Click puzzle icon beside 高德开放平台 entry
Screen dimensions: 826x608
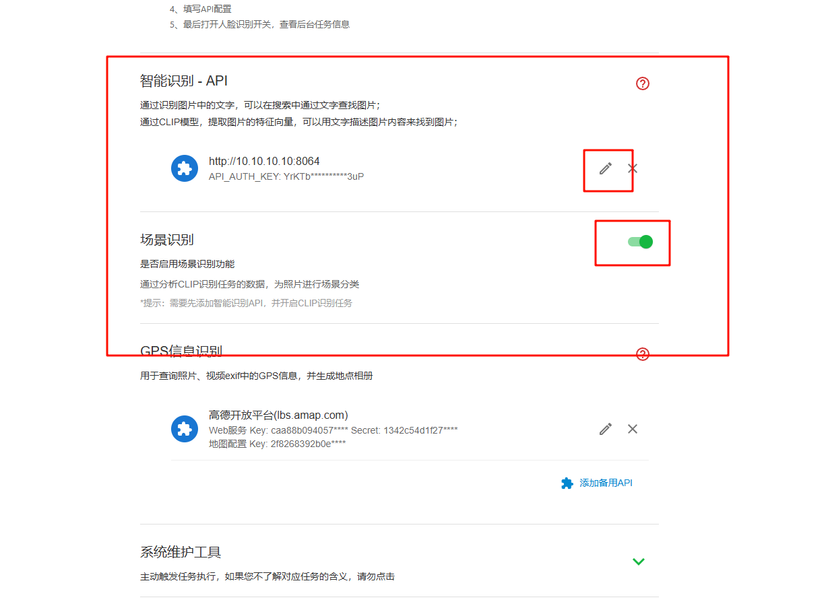pos(185,429)
